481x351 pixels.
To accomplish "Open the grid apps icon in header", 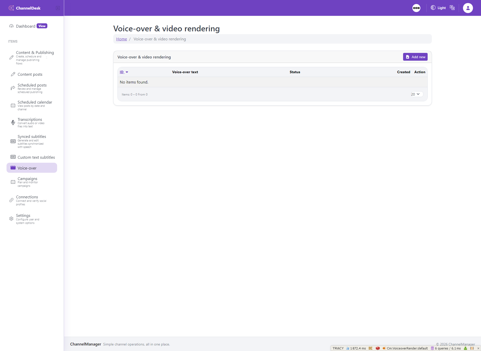I will 416,8.
